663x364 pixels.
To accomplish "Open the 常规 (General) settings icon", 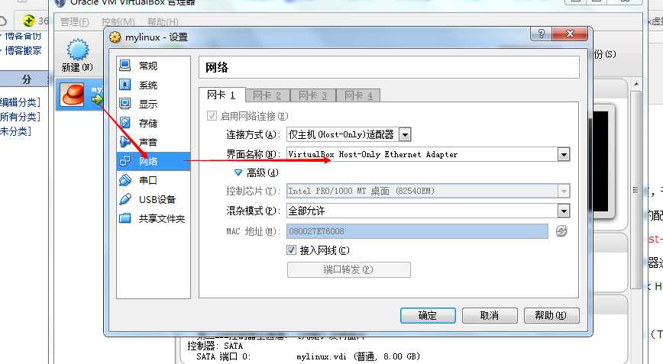I will (125, 66).
